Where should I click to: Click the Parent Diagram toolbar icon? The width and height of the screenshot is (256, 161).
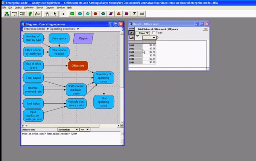(x=7, y=14)
